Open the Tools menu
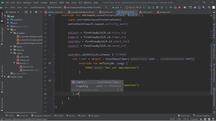 pyautogui.click(x=74, y=3)
